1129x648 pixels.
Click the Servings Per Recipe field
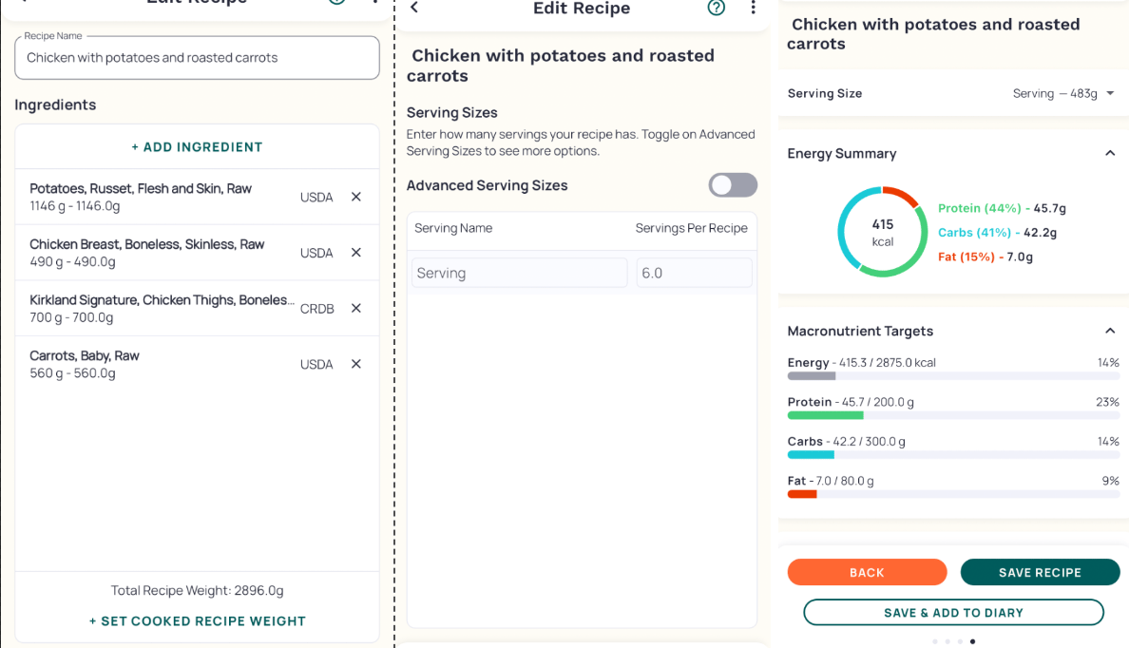(694, 273)
